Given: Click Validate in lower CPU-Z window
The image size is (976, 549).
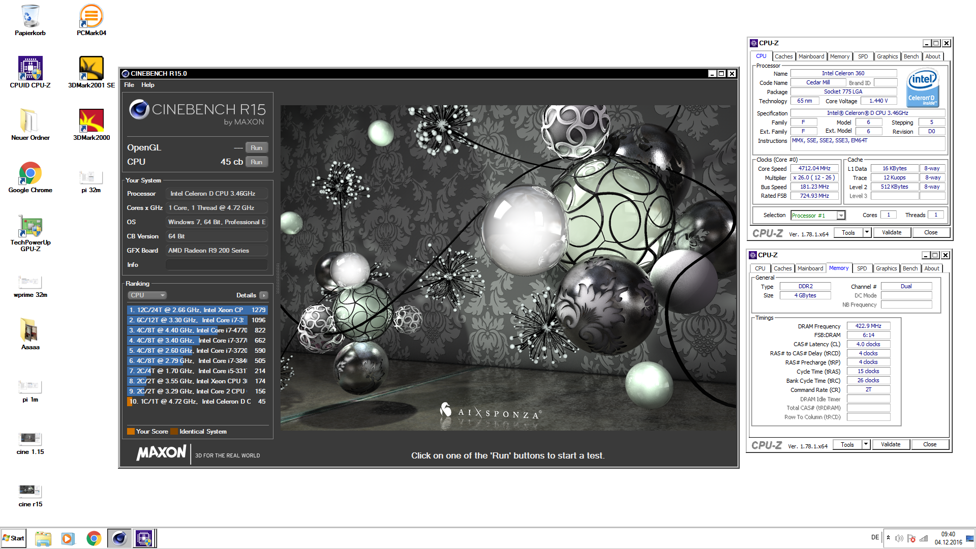Looking at the screenshot, I should [x=891, y=445].
